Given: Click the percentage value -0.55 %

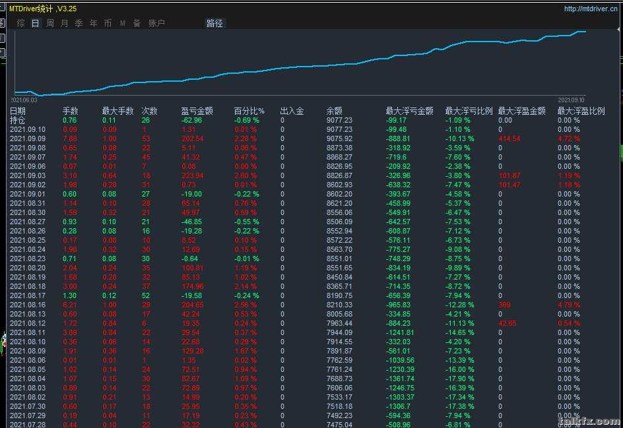Looking at the screenshot, I should coord(246,222).
